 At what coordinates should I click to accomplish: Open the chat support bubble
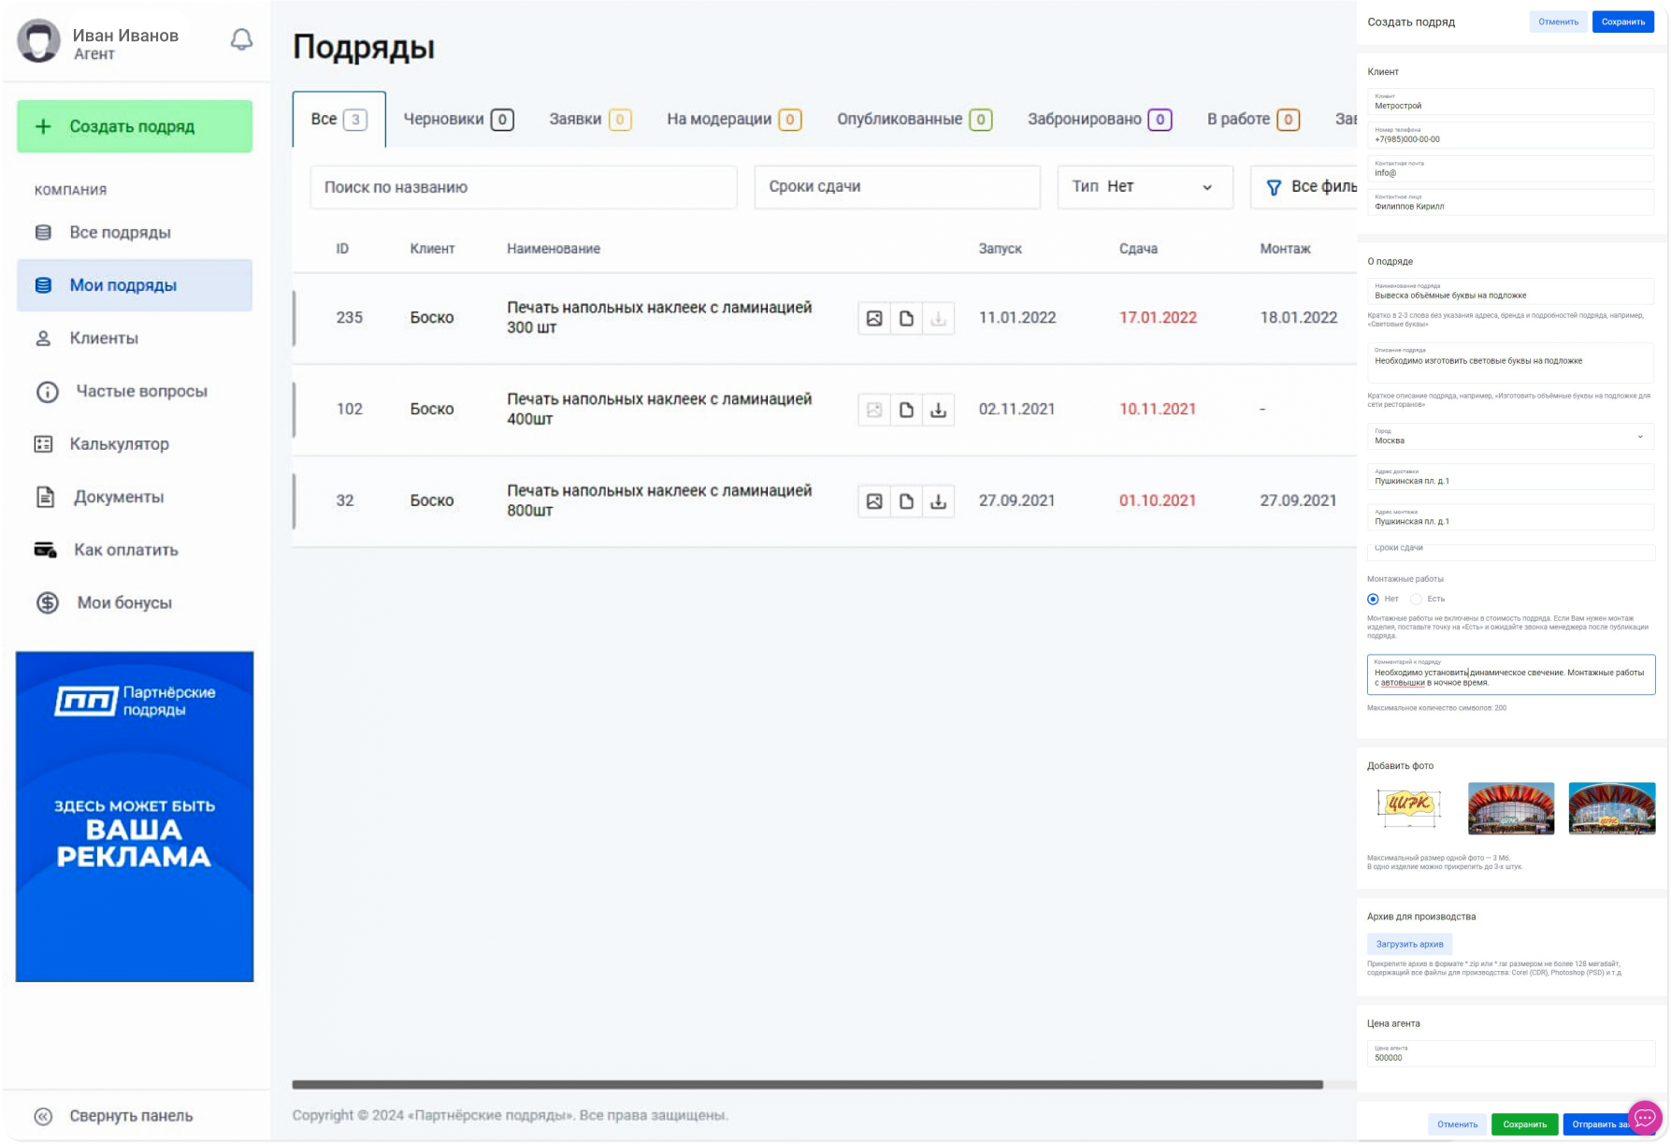(x=1644, y=1117)
